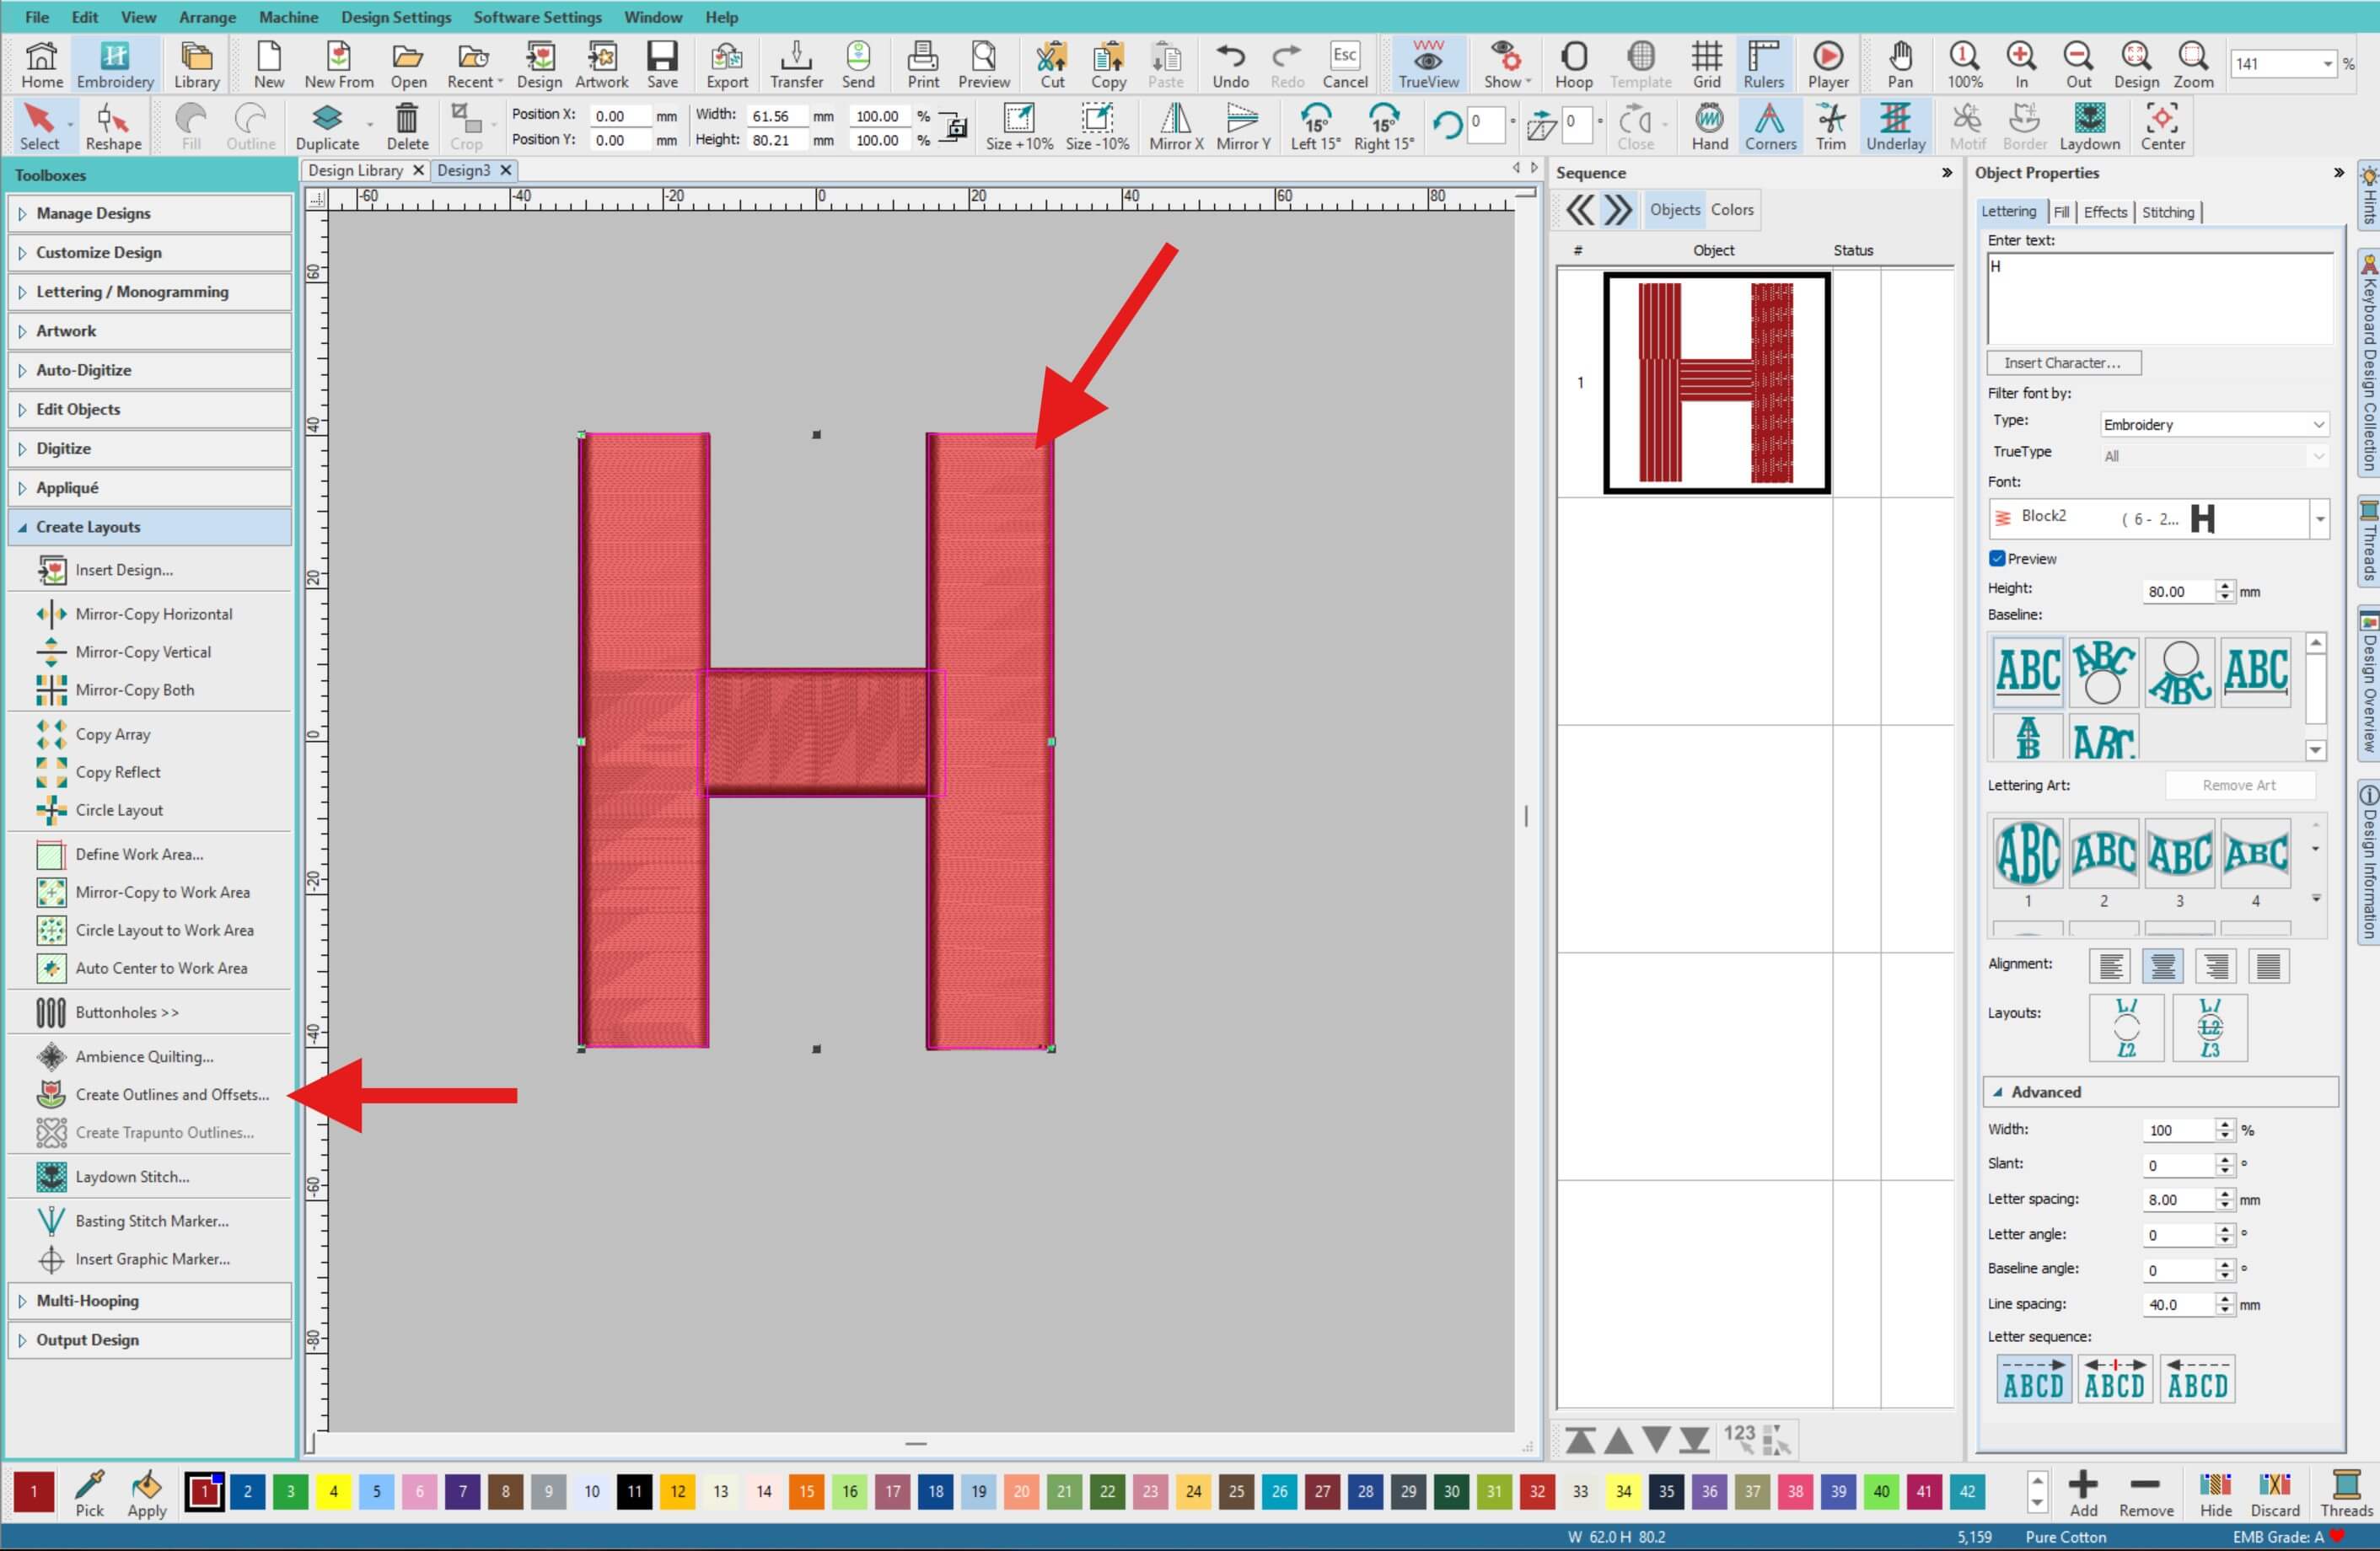Open Artwork import
This screenshot has height=1551, width=2380.
point(601,65)
